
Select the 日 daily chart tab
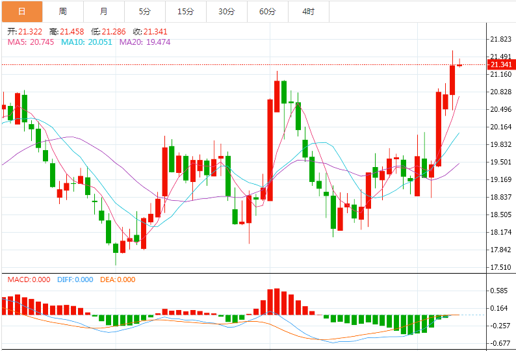click(22, 12)
